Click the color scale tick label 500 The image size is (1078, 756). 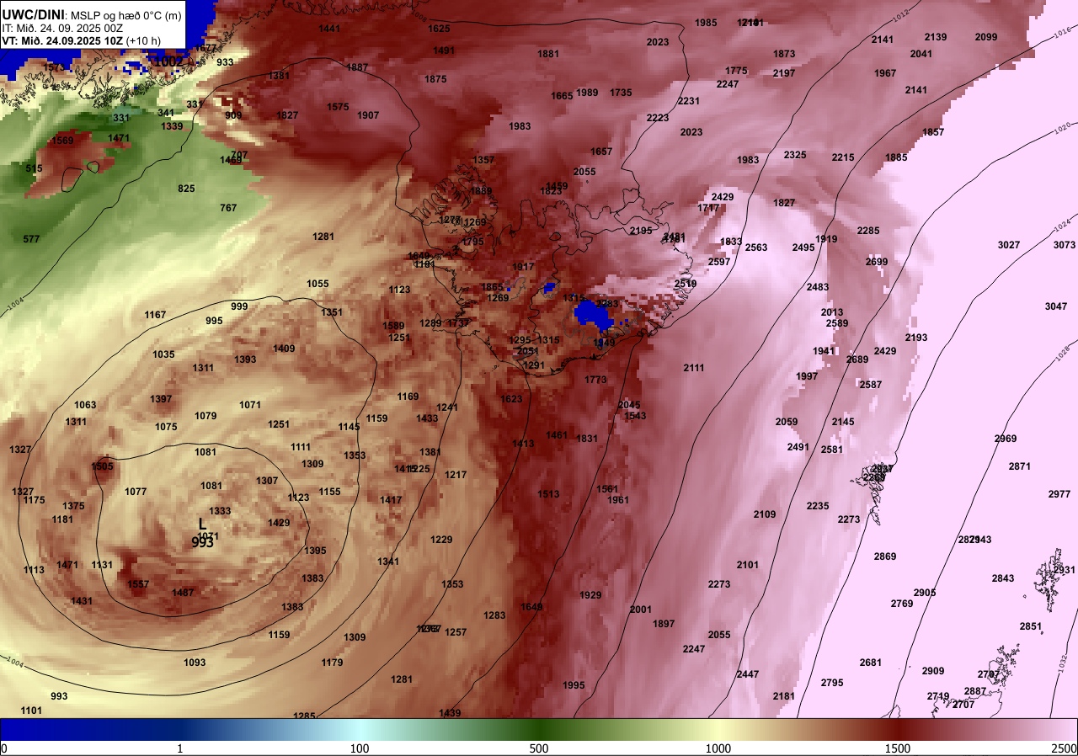[539, 748]
